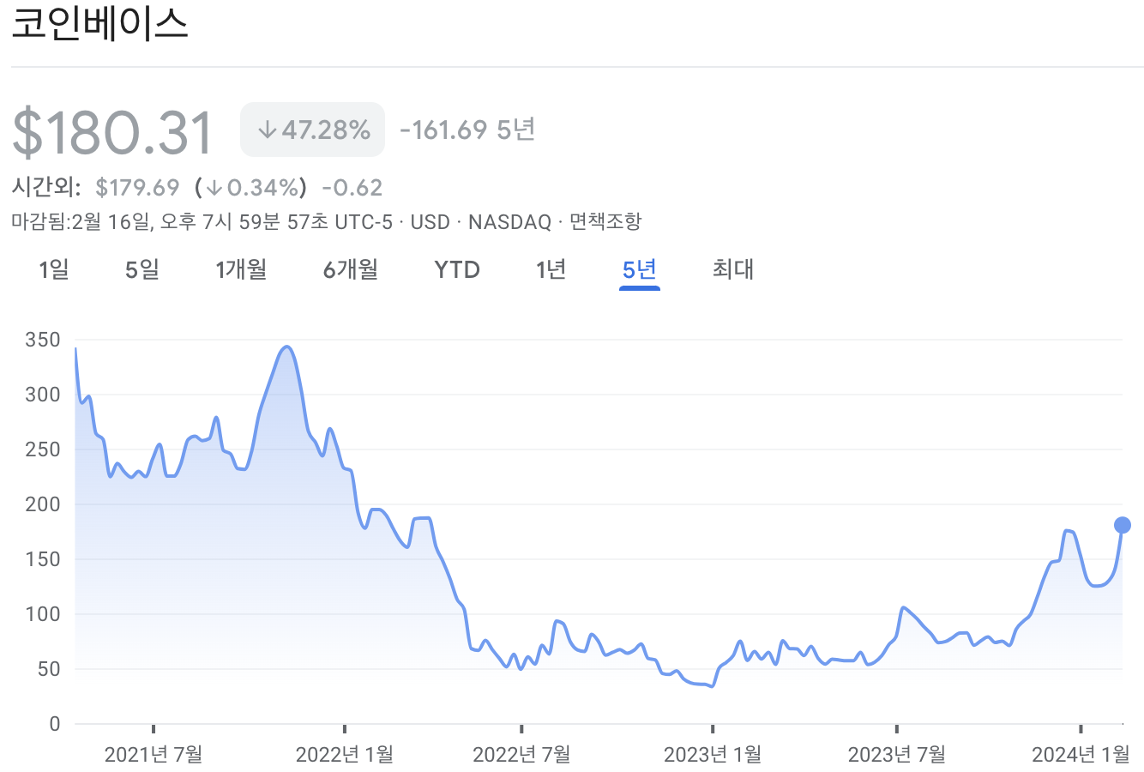Click the NASDAQ exchange text
The height and width of the screenshot is (772, 1144).
(x=509, y=222)
